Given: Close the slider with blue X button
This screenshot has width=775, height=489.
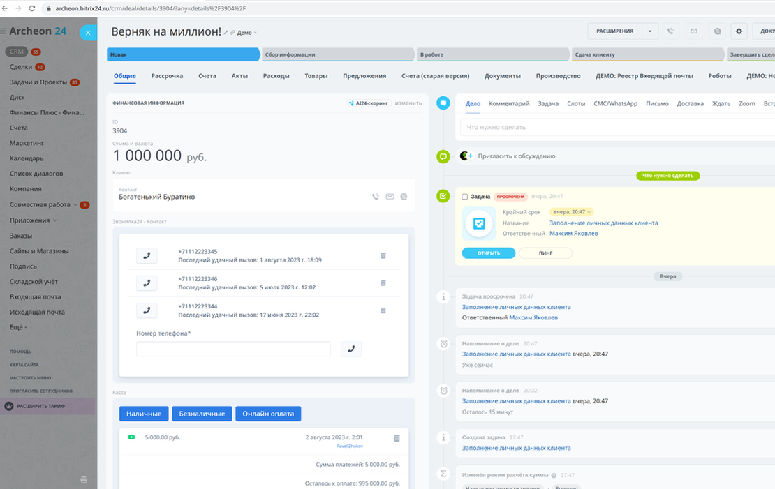Looking at the screenshot, I should pyautogui.click(x=88, y=32).
